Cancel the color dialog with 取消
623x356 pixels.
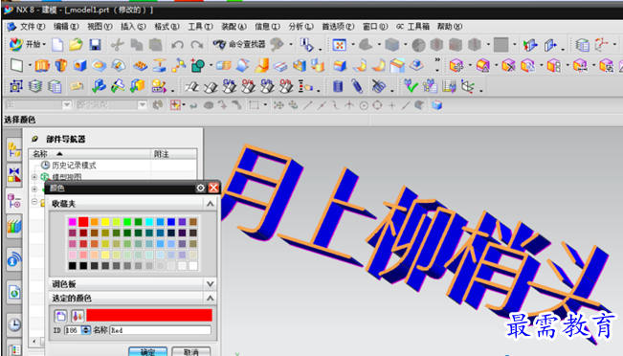click(191, 351)
